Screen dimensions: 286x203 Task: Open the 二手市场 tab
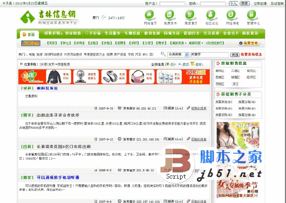[93, 33]
